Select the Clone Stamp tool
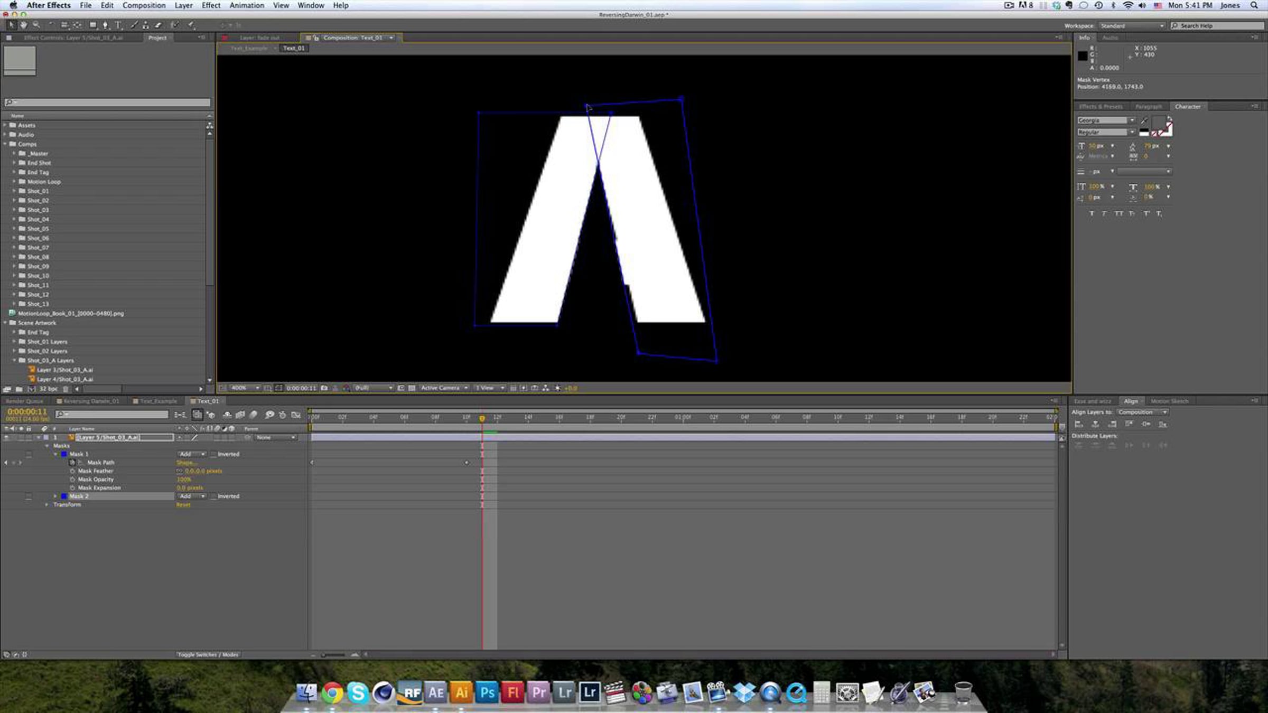Image resolution: width=1268 pixels, height=713 pixels. pyautogui.click(x=146, y=25)
